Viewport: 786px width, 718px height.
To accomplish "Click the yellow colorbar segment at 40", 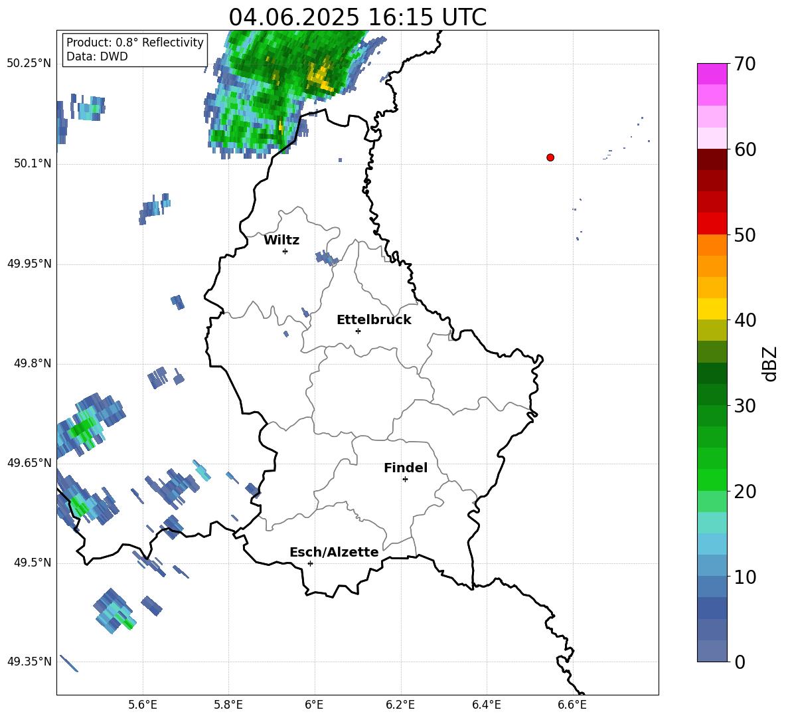I will click(712, 309).
